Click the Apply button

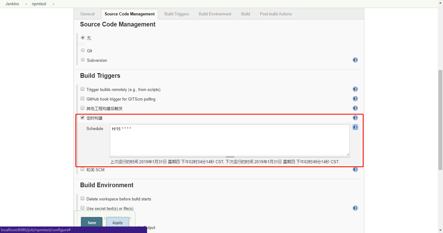[x=118, y=223]
